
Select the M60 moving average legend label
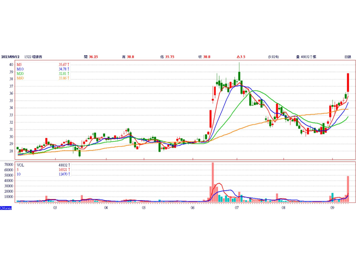pos(20,78)
